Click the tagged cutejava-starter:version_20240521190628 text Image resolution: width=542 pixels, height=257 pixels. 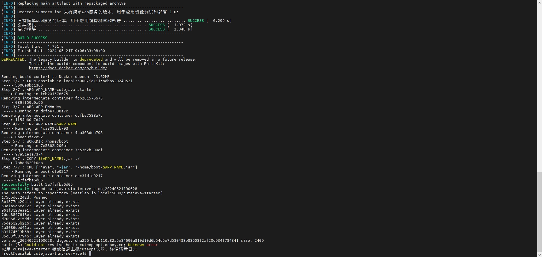(92, 189)
